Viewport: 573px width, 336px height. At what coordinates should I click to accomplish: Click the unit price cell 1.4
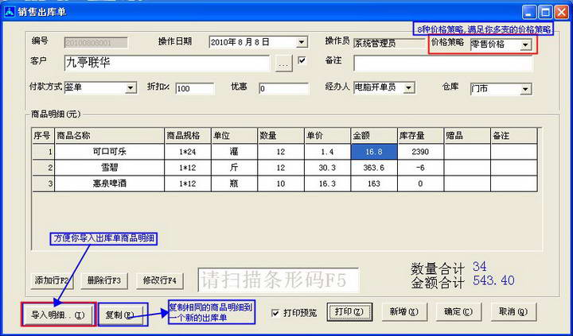[x=327, y=152]
